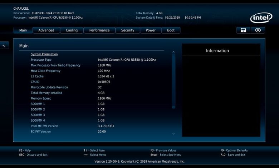This screenshot has height=168, width=279.
Task: Select the SODIMM 4 row label
Action: [38, 120]
